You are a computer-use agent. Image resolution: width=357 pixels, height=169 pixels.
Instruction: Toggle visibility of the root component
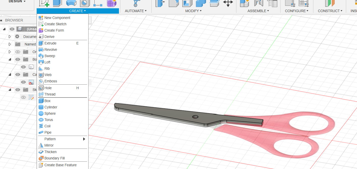point(12,29)
